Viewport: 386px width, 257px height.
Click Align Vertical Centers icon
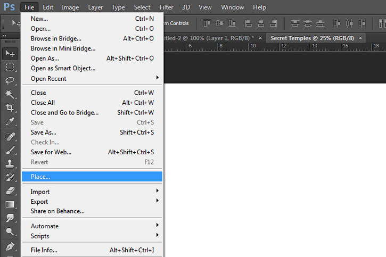pyautogui.click(x=219, y=23)
